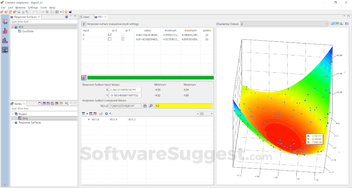The height and width of the screenshot is (188, 352).
Task: Click the evaluate surface button beside progress bar
Action: pyautogui.click(x=84, y=78)
